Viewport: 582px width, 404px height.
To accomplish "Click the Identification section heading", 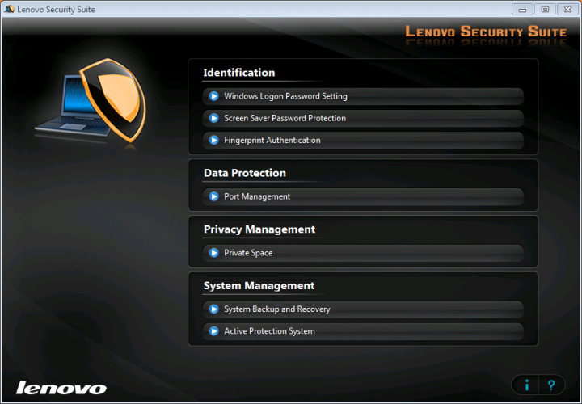I will pyautogui.click(x=239, y=73).
